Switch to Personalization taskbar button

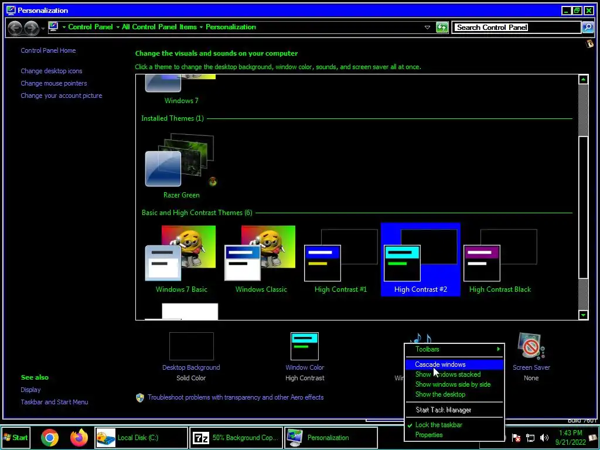tap(330, 437)
